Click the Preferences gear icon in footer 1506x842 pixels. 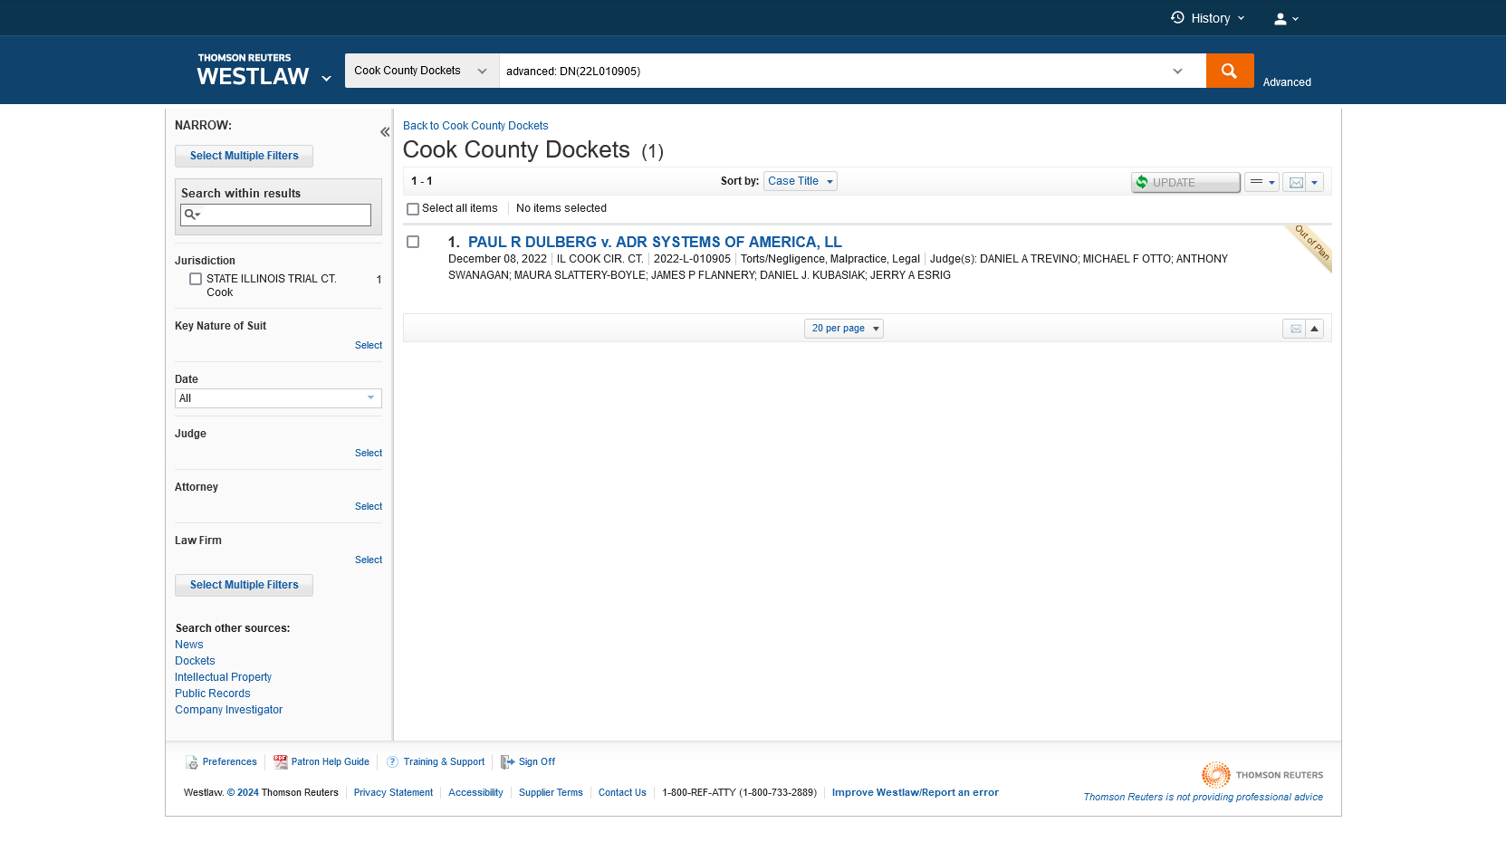[x=192, y=762]
